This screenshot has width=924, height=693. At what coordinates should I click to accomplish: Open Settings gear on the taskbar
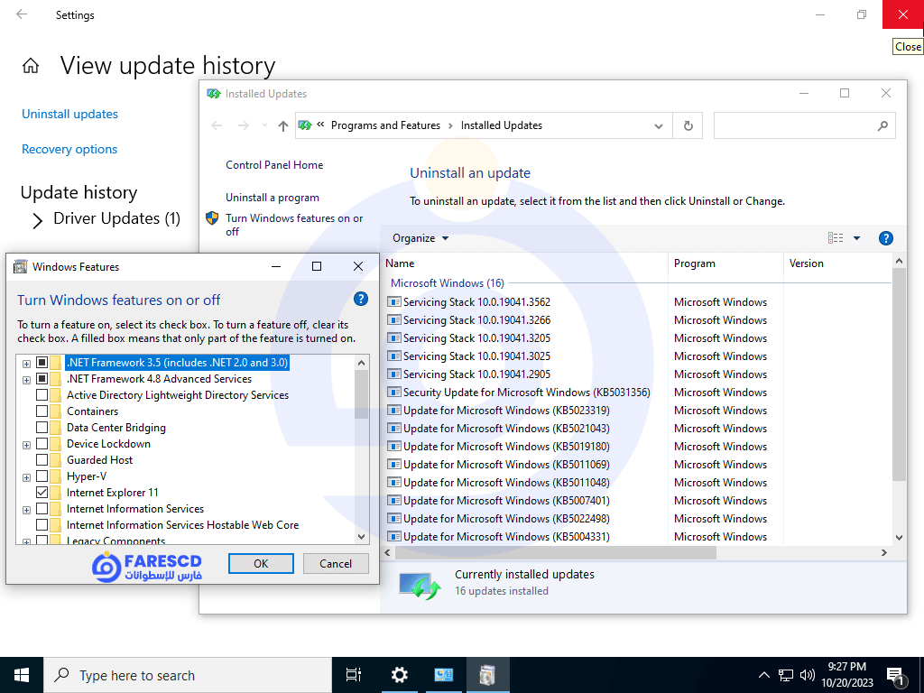[400, 675]
